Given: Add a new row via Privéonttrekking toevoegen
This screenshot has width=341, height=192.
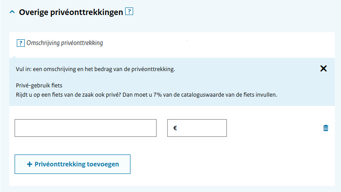Looking at the screenshot, I should (73, 164).
